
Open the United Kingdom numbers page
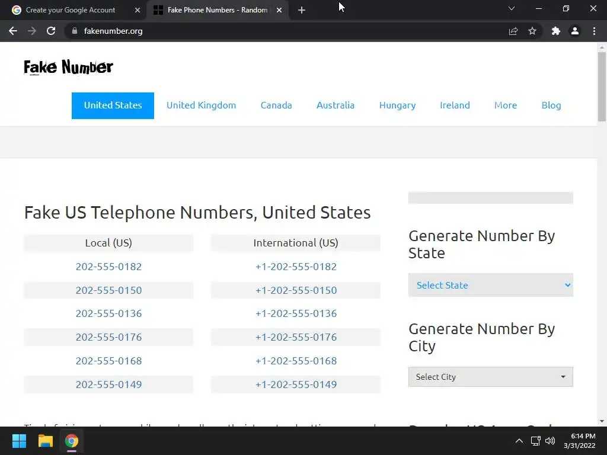202,105
